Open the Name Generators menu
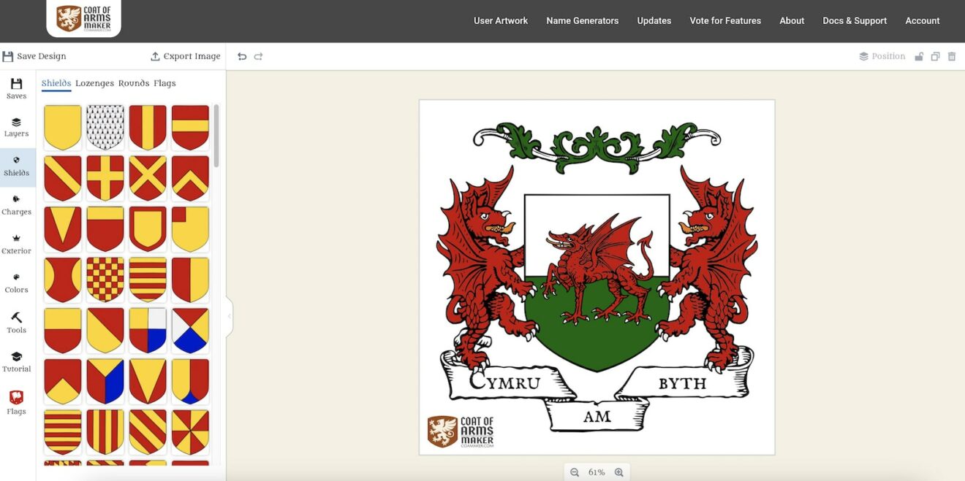 point(582,20)
